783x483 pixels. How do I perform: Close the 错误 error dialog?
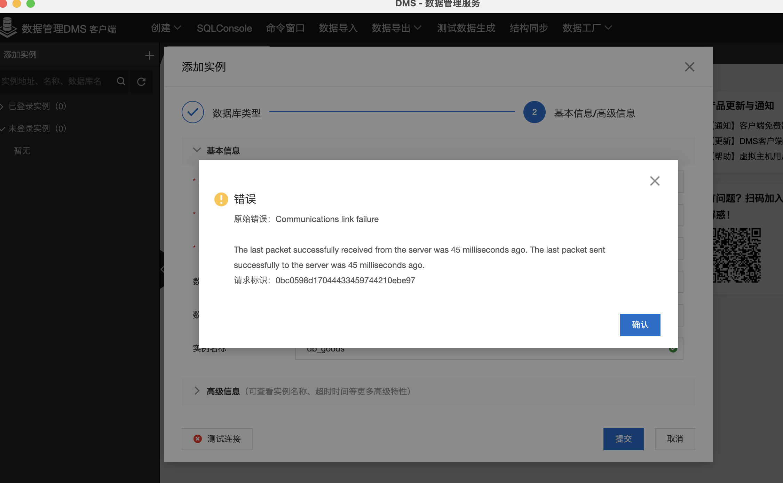(655, 181)
